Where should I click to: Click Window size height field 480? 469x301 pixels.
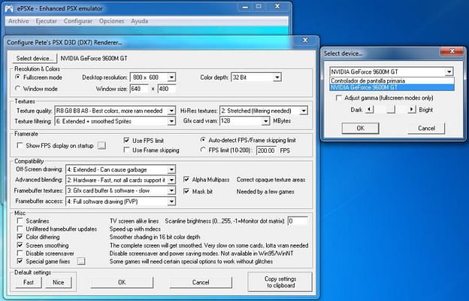[166, 89]
